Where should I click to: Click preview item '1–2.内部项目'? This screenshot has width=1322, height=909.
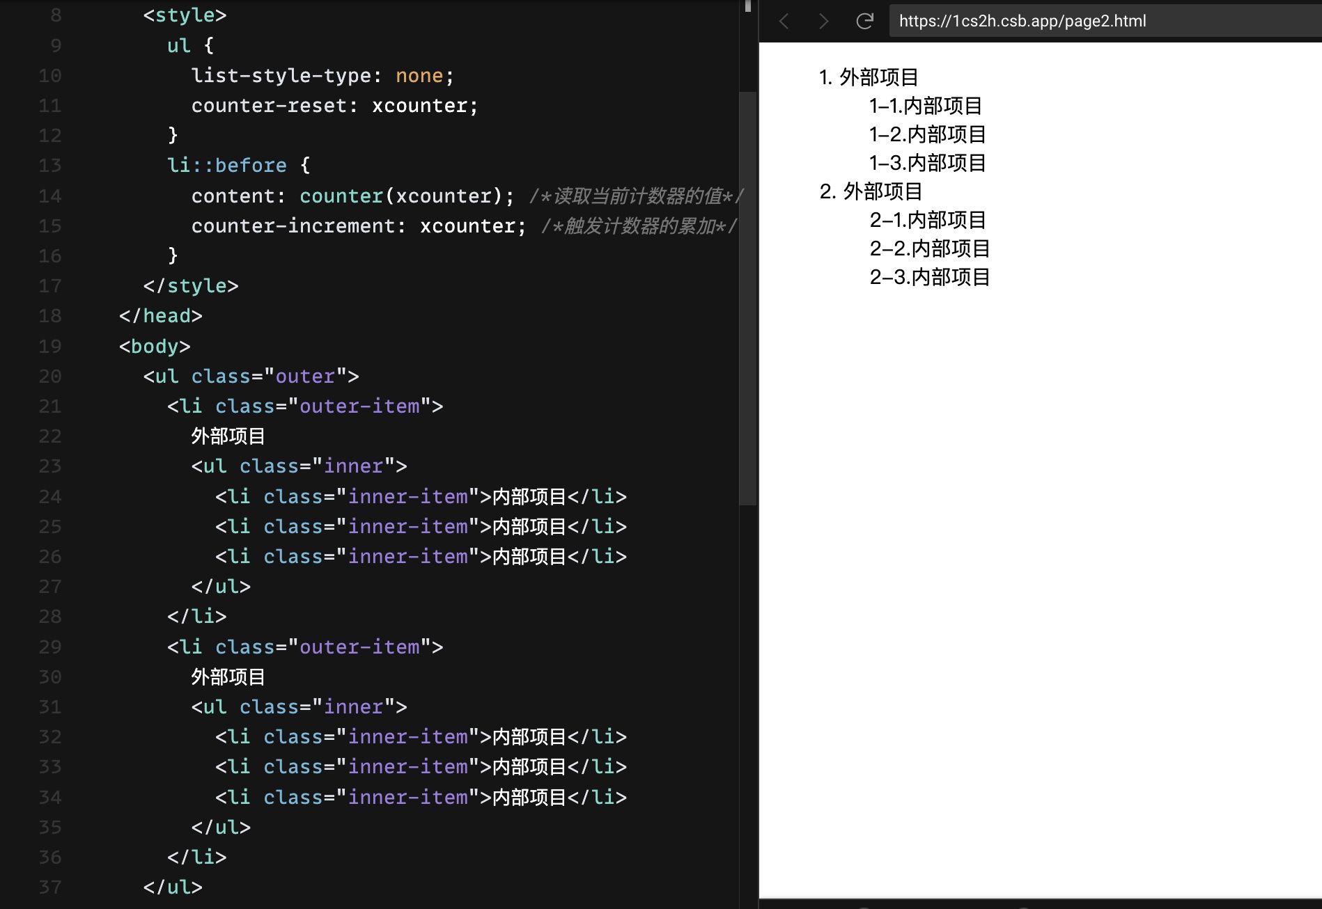pyautogui.click(x=927, y=134)
